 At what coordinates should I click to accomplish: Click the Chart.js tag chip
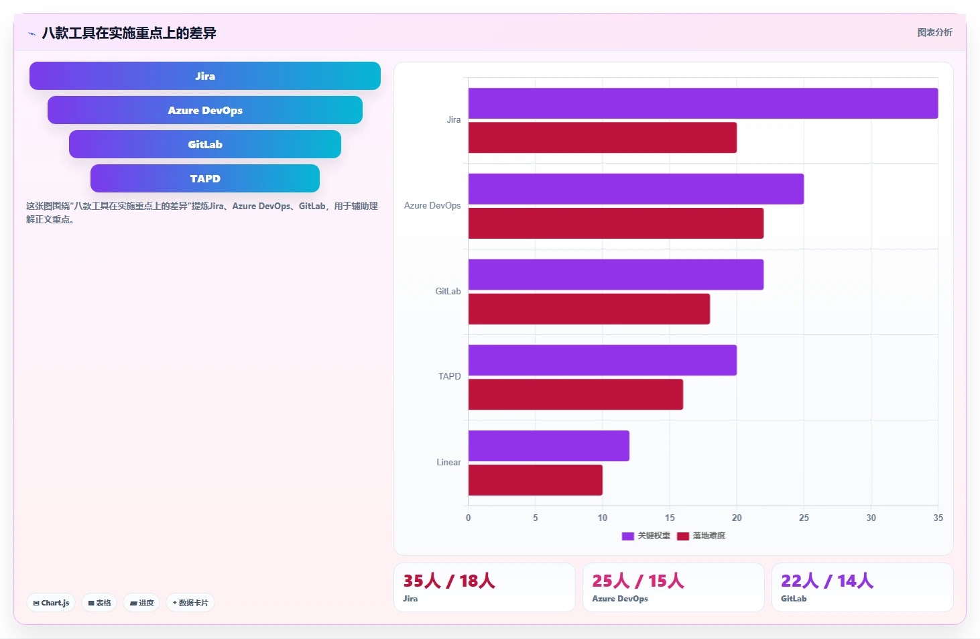[51, 603]
